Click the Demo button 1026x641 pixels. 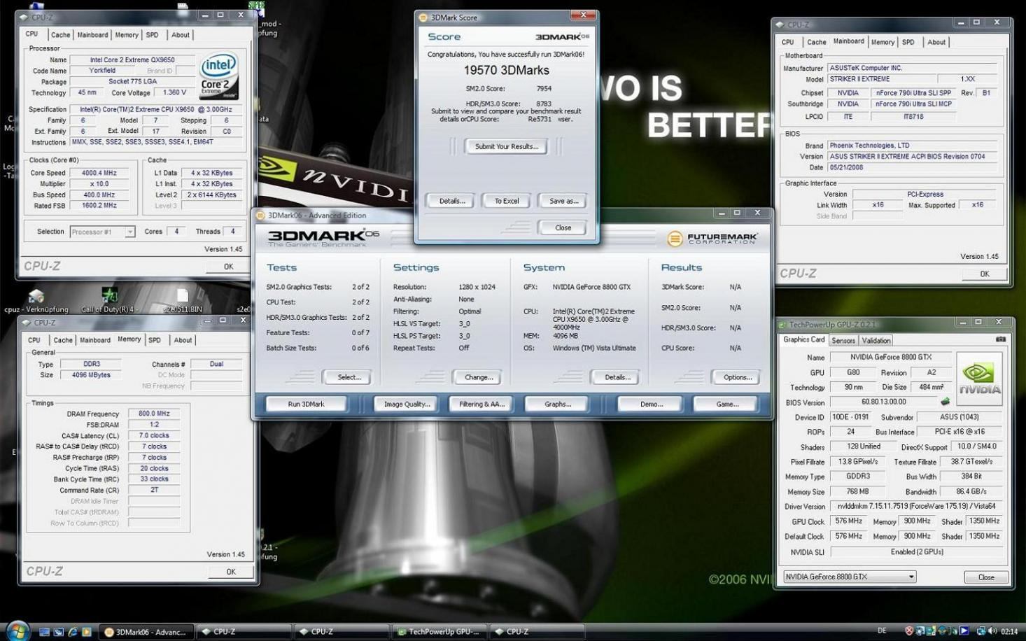(651, 404)
